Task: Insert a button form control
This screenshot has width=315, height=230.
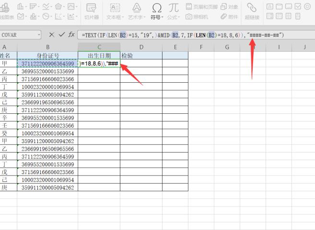Action: (289, 7)
